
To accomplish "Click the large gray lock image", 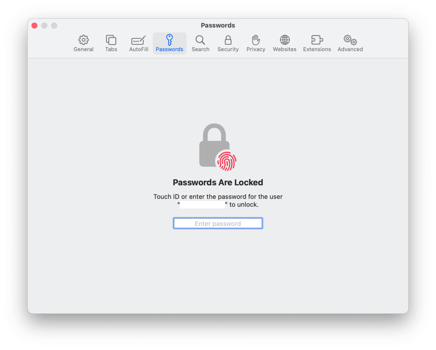I will coord(212,143).
